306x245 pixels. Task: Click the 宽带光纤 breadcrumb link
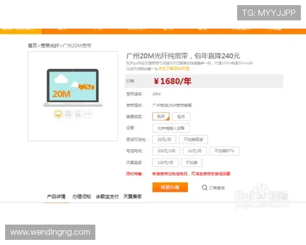pos(50,46)
